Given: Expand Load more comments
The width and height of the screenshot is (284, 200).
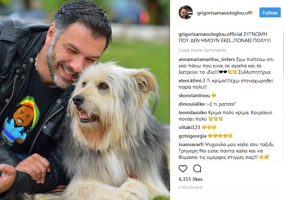Looking at the screenshot, I should (x=202, y=50).
